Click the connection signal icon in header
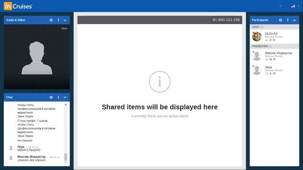 coord(281,6)
